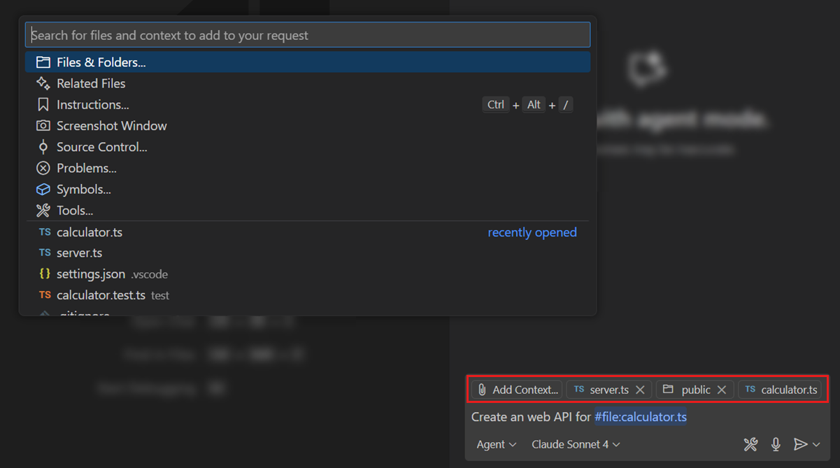Select calculator.ts from recently opened files
Viewport: 840px width, 468px height.
tap(90, 232)
